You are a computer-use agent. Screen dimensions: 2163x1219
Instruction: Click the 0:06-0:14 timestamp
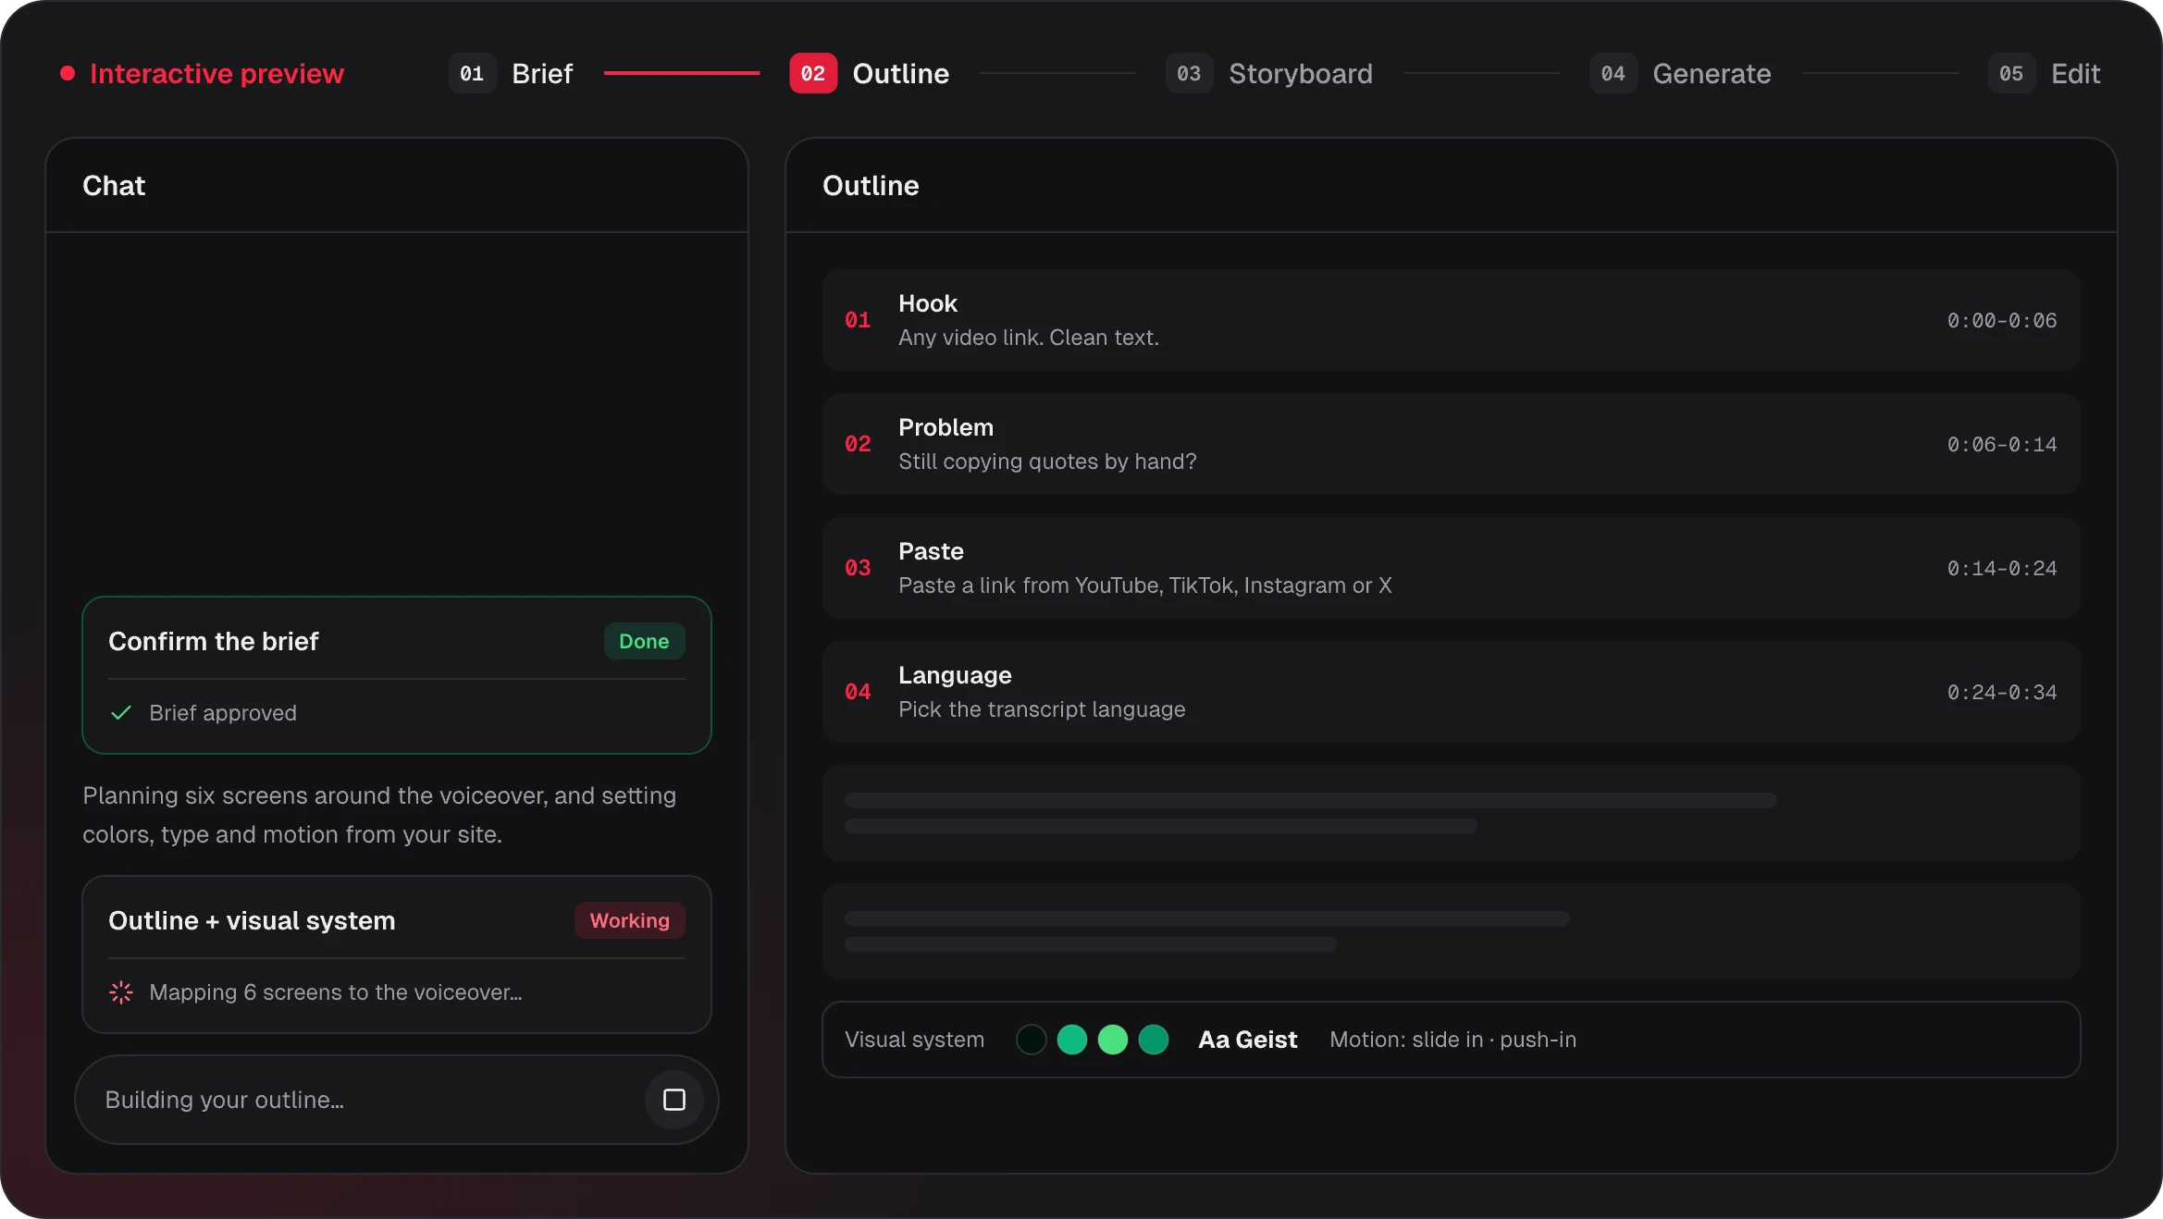[x=2002, y=444]
